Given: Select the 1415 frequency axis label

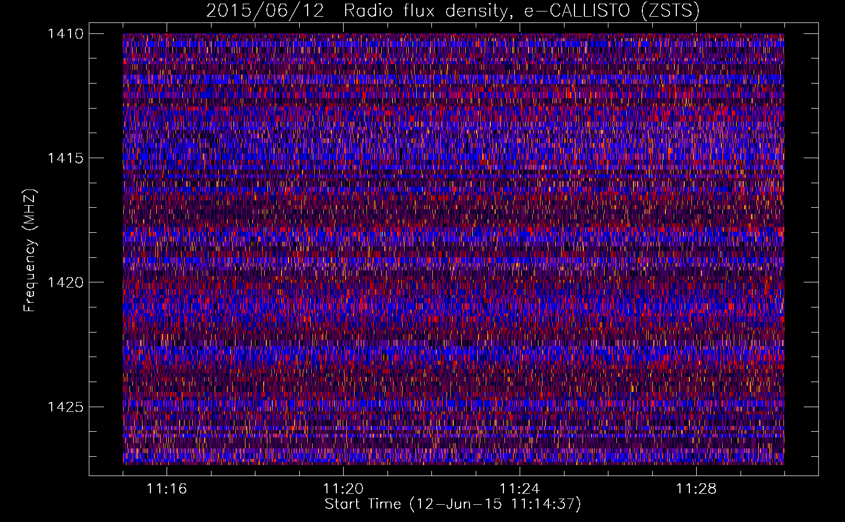Looking at the screenshot, I should coord(66,158).
